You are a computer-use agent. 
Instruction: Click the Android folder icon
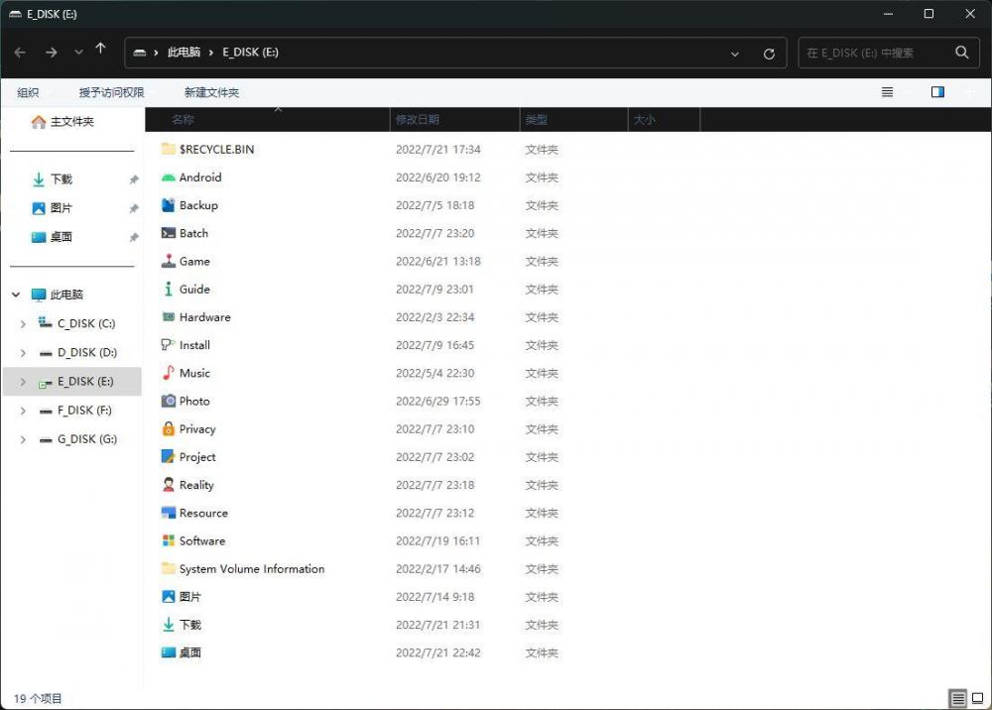[x=169, y=177]
